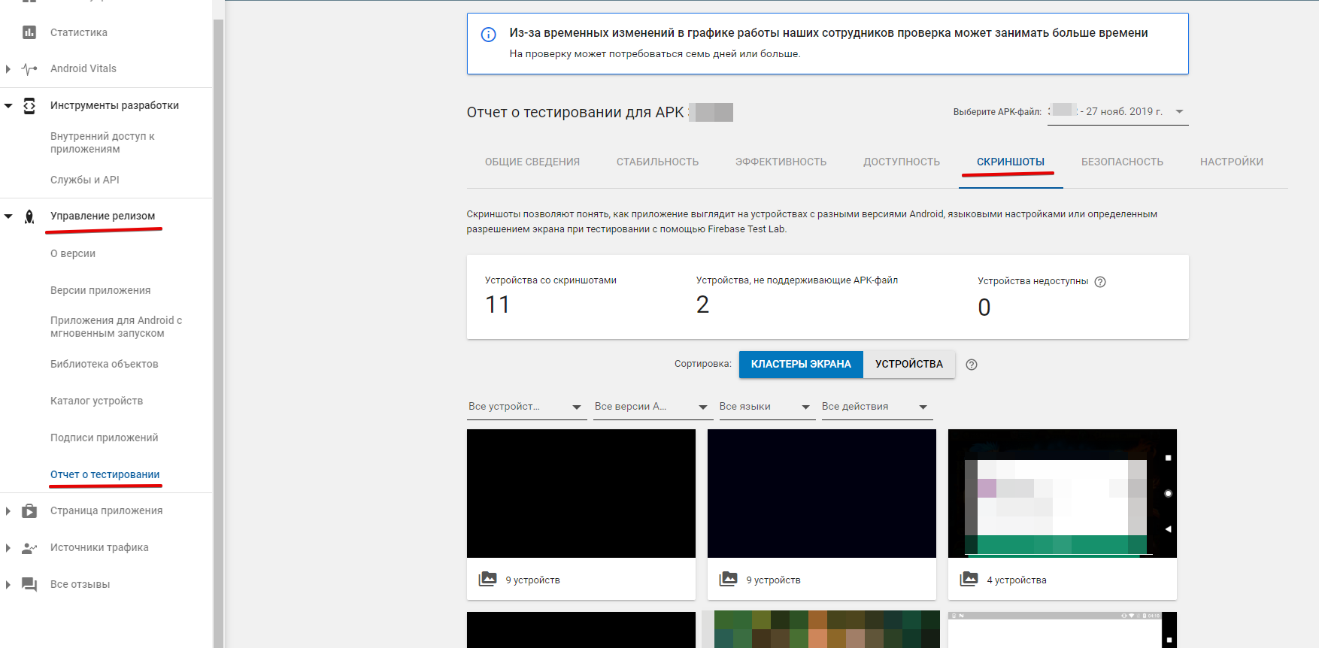This screenshot has height=648, width=1319.
Task: Open Библиотека объектов
Action: click(105, 364)
